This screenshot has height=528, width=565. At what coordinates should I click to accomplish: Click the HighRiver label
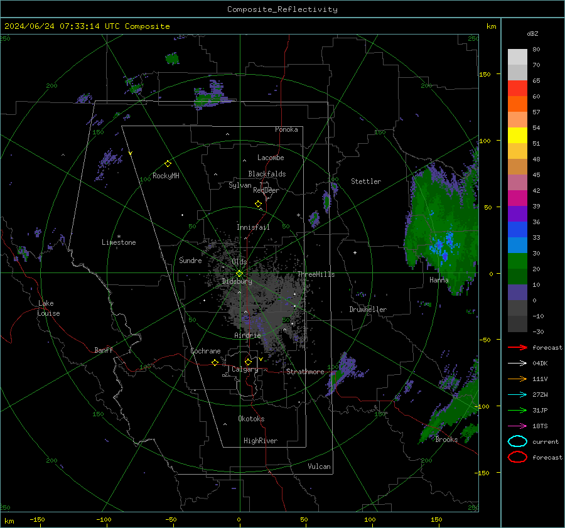tap(261, 441)
